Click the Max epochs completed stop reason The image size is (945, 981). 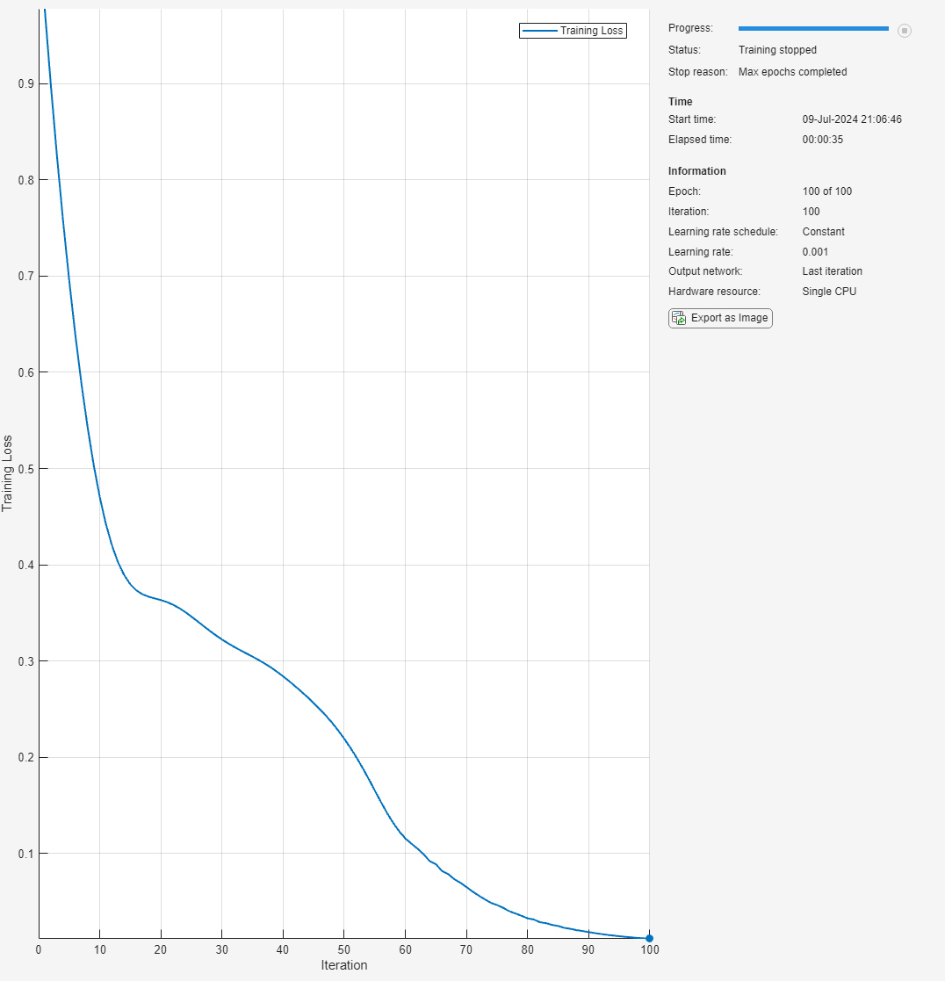click(x=792, y=72)
